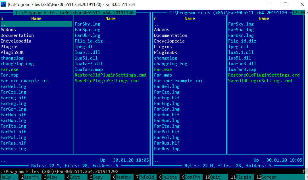
Task: Select Encyclopedia folder in left panel
Action: [16, 41]
